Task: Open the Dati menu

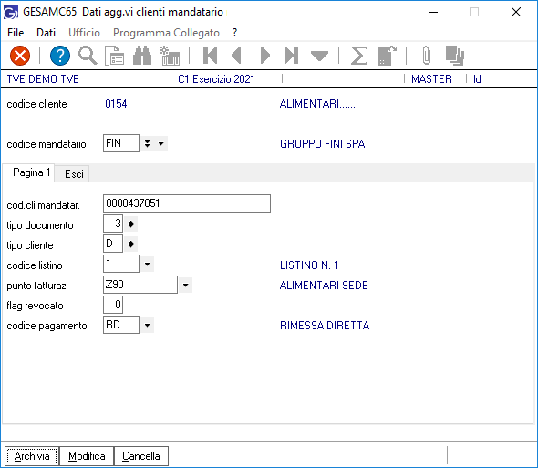Action: (x=46, y=33)
